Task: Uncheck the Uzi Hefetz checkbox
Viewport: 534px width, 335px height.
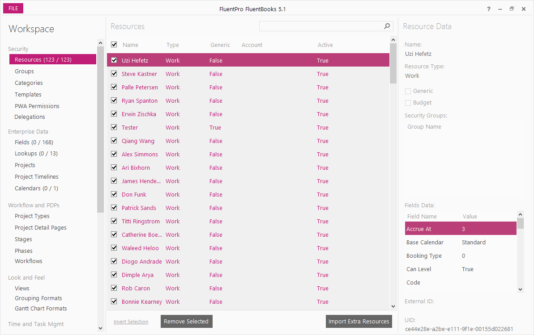Action: [x=114, y=60]
